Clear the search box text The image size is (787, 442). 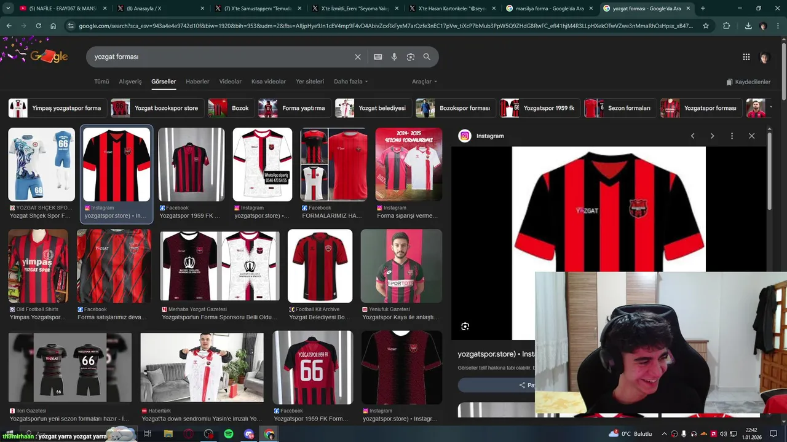pyautogui.click(x=358, y=56)
